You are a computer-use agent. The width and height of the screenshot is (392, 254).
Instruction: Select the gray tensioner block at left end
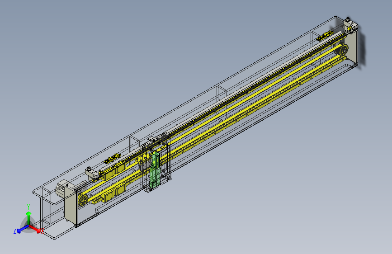[x=92, y=173]
